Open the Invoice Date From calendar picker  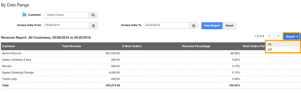(93, 25)
